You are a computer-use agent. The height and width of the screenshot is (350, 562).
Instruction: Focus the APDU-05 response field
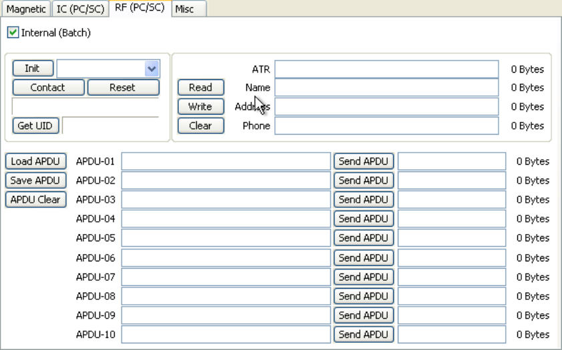[x=452, y=237]
